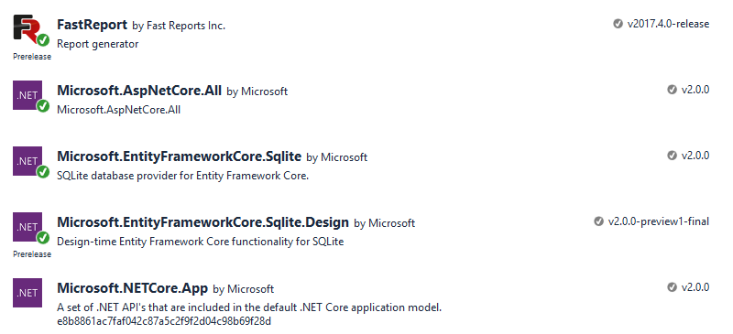
Task: Click the v2.0.0-preview1-final version label
Action: [x=659, y=221]
